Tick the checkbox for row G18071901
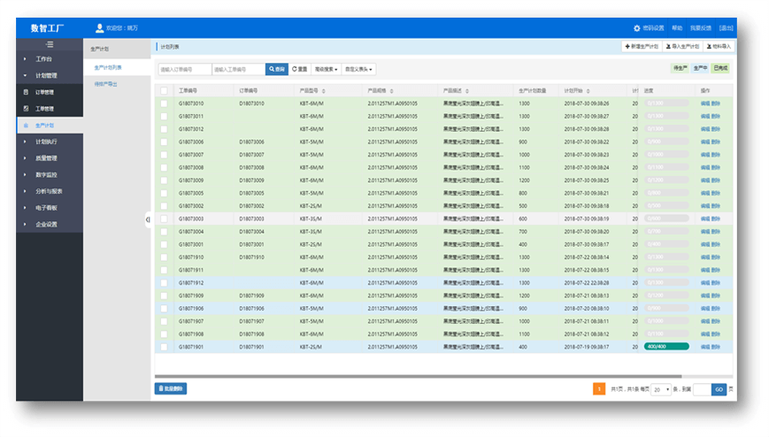 [x=164, y=347]
